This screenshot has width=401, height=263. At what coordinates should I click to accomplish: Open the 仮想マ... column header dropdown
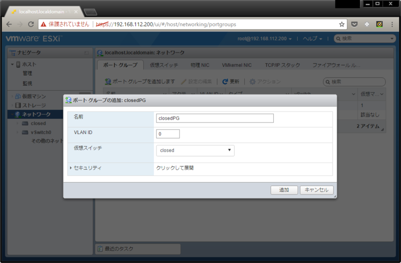[382, 94]
